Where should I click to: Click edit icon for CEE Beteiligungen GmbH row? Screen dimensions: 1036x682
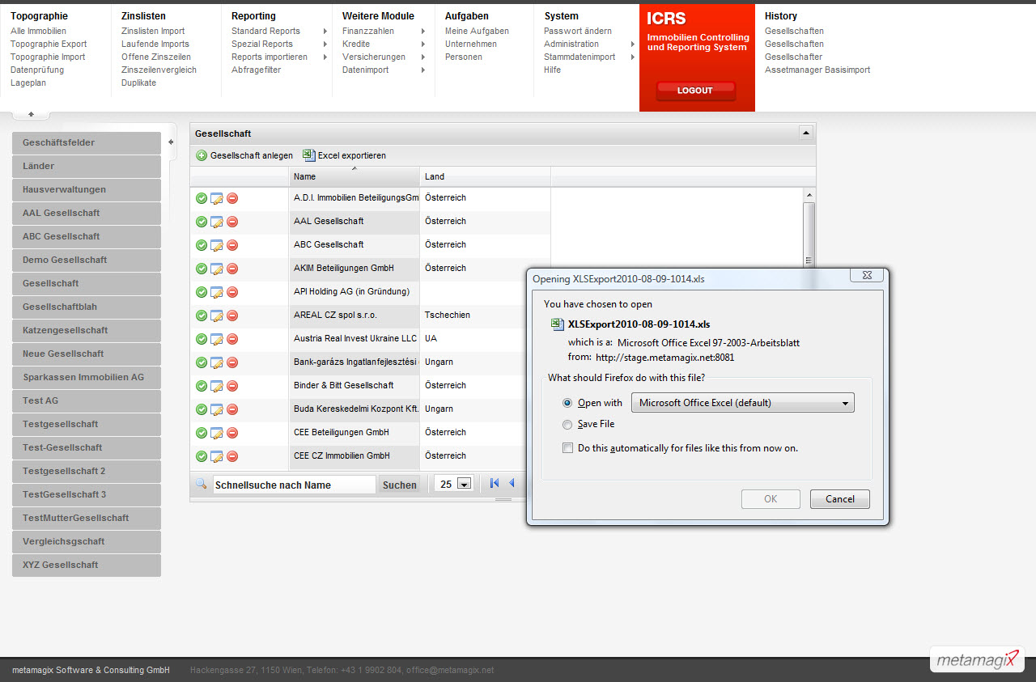(217, 433)
